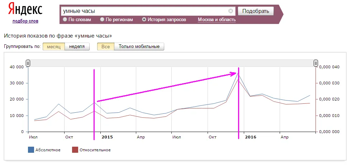Screen dimensions: 351x166
Task: Click the chart peak near 2016
Action: tap(238, 74)
